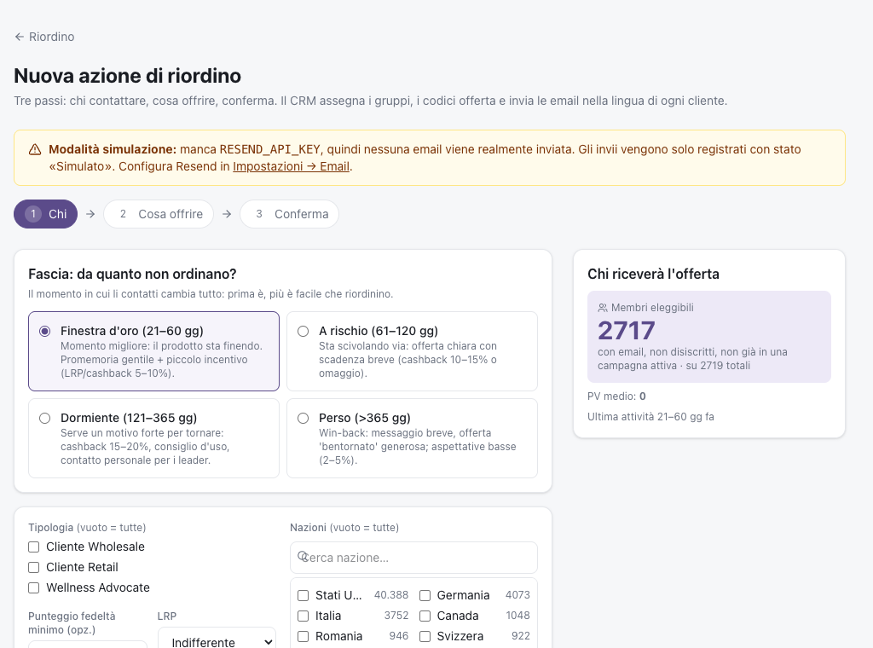Click the Italia count 3752

coord(396,615)
